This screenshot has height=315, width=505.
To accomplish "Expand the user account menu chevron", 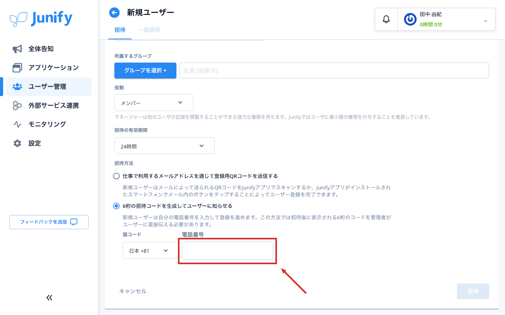I will point(486,20).
